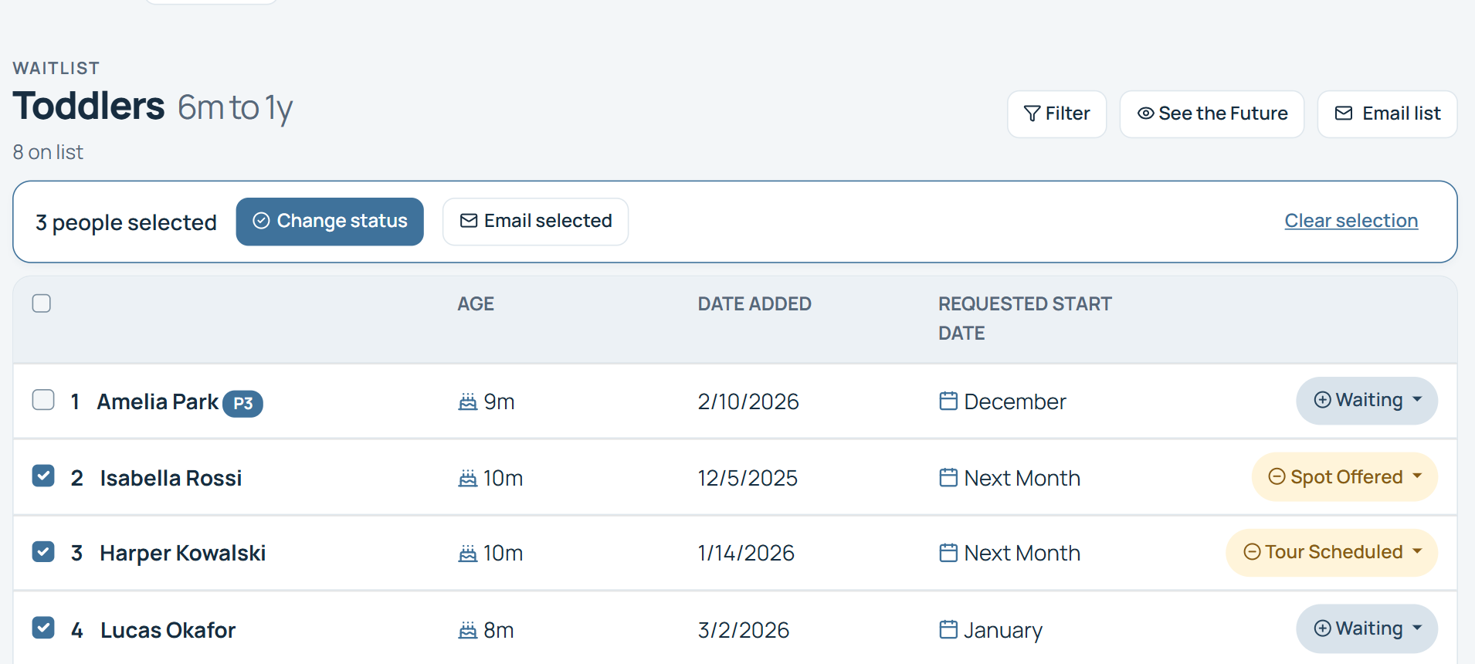The height and width of the screenshot is (664, 1475).
Task: Click the birthday cake icon in Isabella Rossi's row
Action: tap(467, 479)
